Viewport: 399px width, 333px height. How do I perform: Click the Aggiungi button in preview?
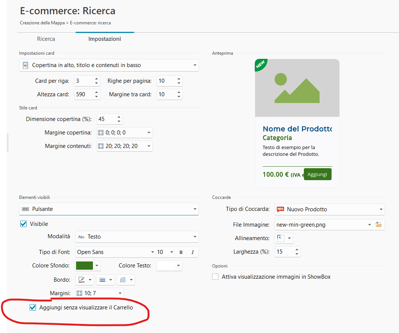click(x=317, y=175)
